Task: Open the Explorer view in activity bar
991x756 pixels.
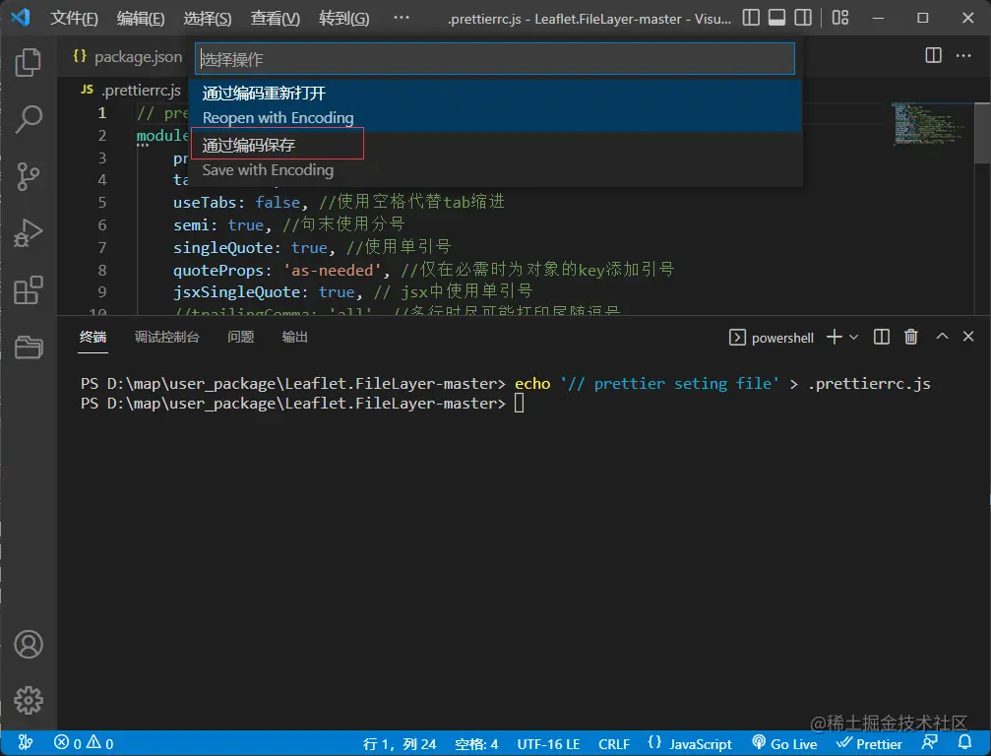Action: click(x=29, y=63)
